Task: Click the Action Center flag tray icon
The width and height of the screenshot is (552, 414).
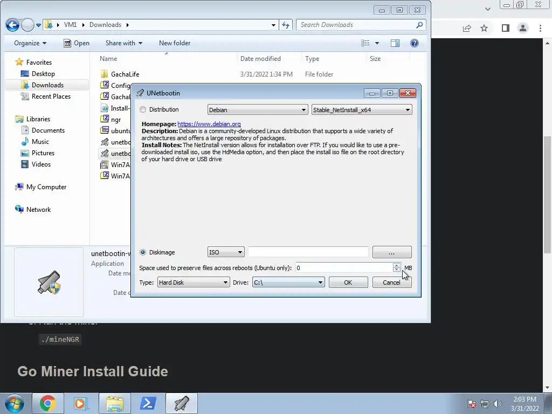Action: [x=472, y=404]
